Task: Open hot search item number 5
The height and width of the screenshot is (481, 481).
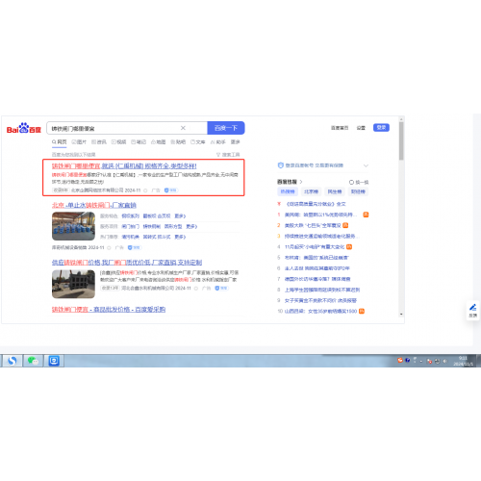Action: pos(316,258)
